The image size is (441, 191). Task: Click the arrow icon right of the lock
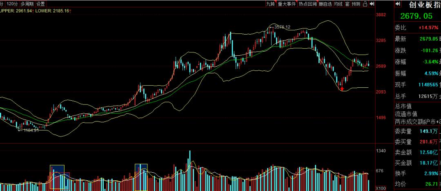(x=372, y=4)
